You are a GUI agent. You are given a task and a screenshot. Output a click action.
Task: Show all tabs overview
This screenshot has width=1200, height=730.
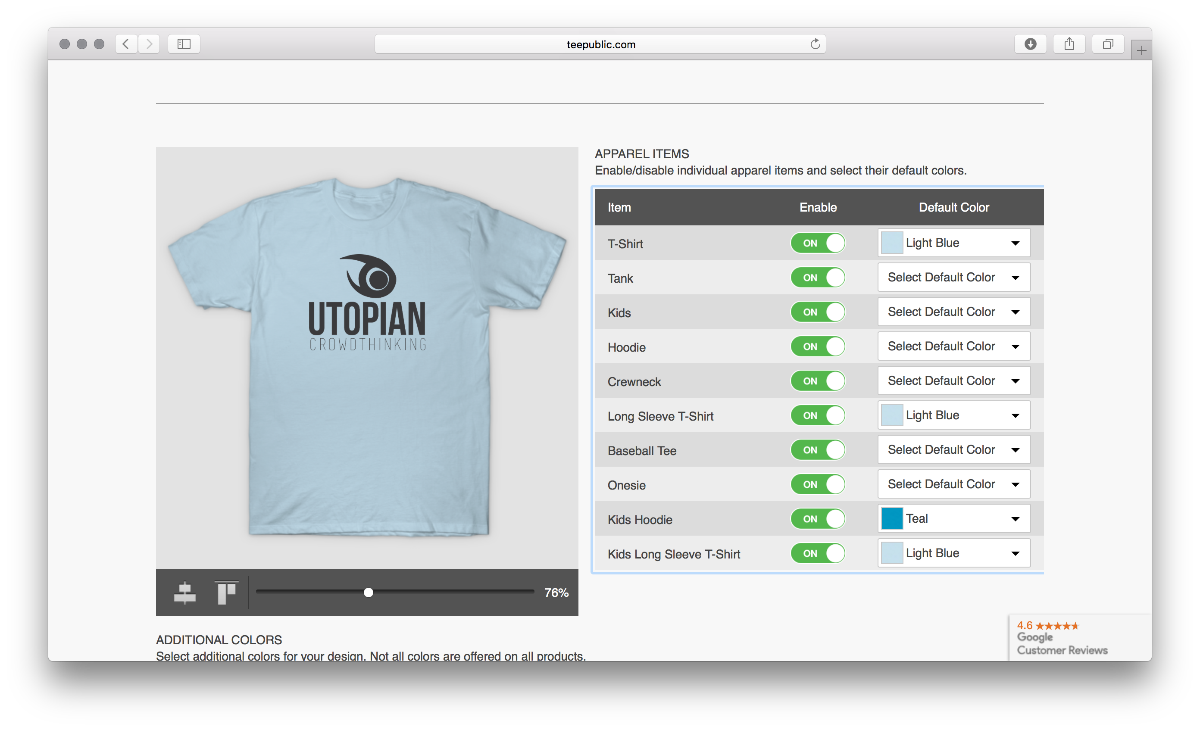pyautogui.click(x=1107, y=44)
